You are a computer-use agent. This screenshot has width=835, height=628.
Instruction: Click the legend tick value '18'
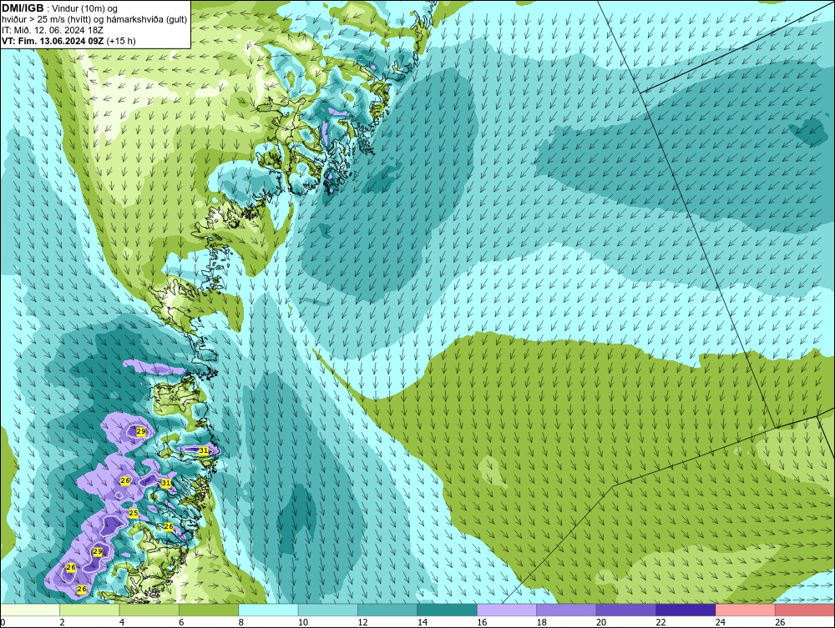542,622
